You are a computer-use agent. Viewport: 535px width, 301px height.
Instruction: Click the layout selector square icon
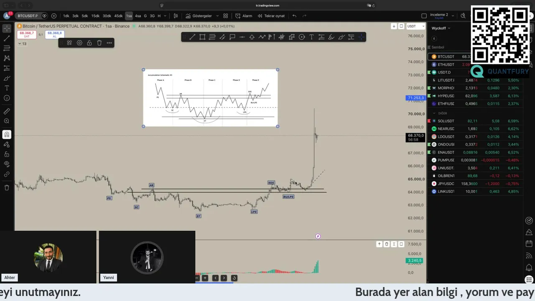(x=424, y=16)
